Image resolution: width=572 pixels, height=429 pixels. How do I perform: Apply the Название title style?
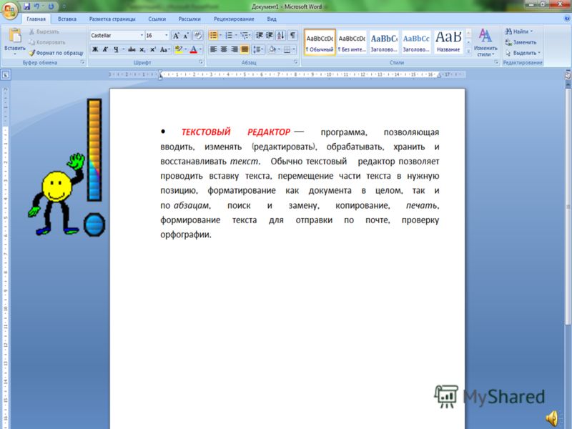(x=448, y=42)
